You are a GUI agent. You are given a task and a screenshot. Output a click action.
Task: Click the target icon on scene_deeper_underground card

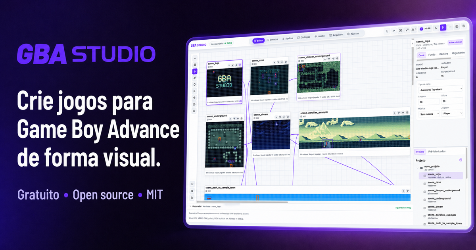tap(337, 58)
